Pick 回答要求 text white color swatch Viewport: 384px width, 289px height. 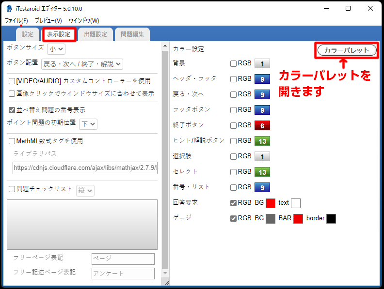(296, 203)
